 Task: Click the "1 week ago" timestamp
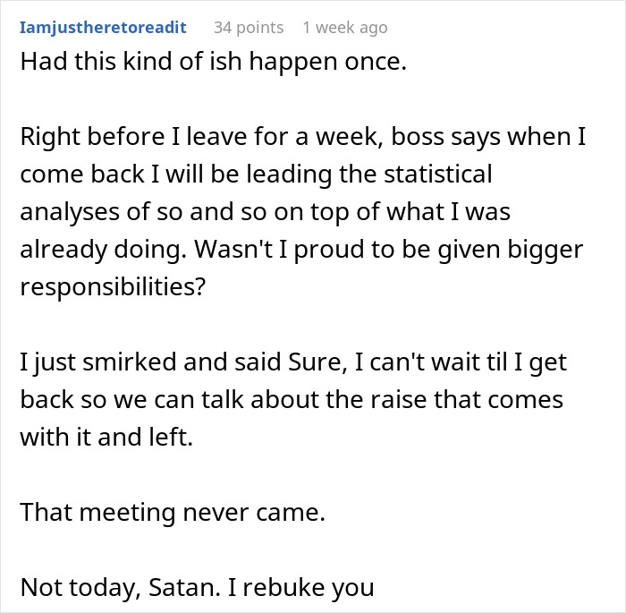tap(344, 28)
